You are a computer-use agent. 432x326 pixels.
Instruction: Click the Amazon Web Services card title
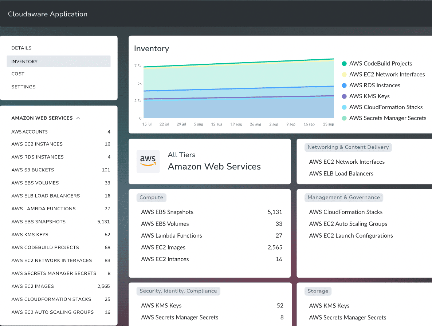pos(214,166)
